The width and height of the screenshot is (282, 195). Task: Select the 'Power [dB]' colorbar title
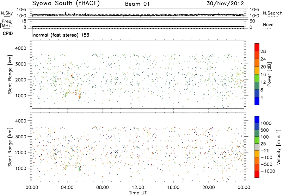click(269, 74)
